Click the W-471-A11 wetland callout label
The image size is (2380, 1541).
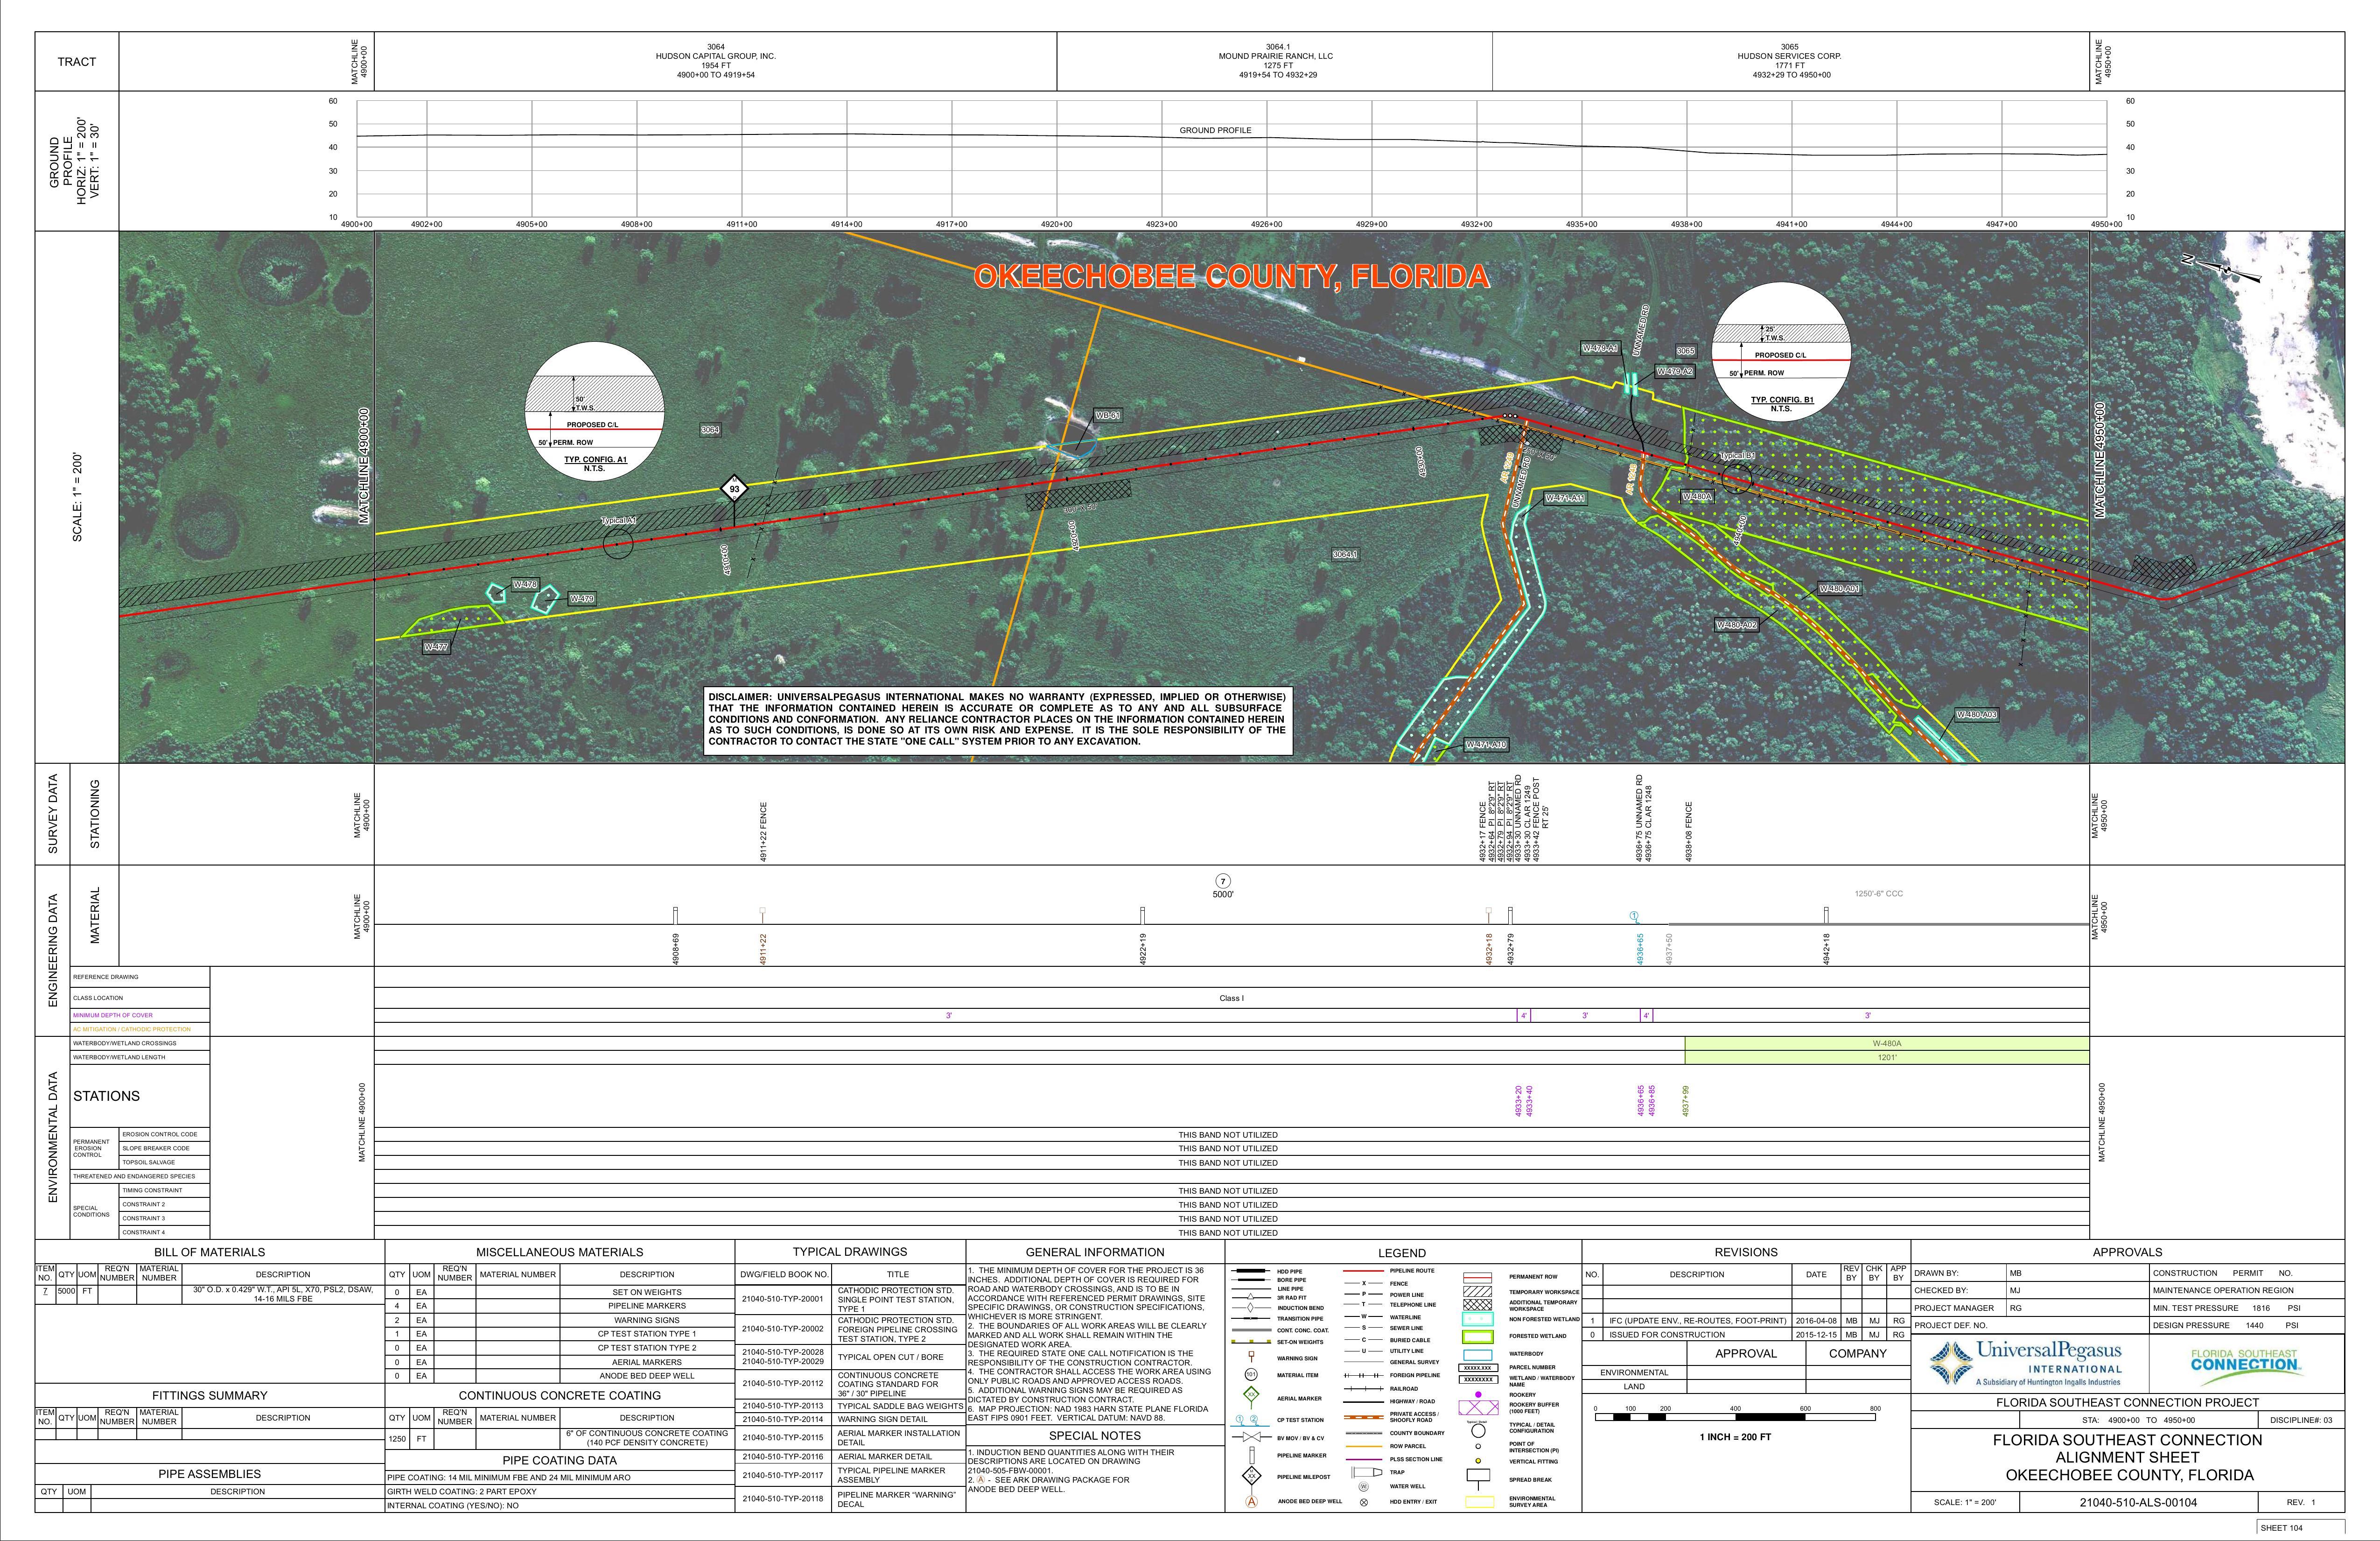[x=1565, y=498]
